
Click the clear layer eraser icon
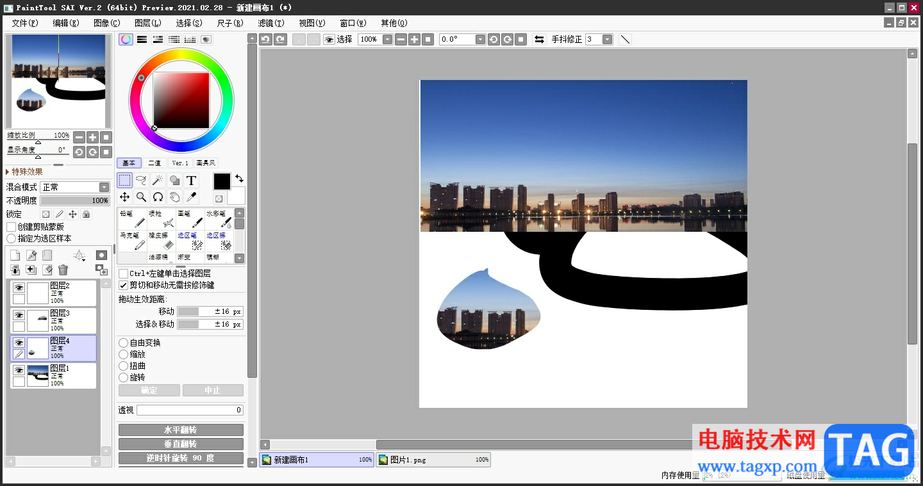coord(47,270)
